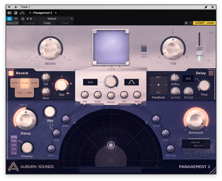Toggle the CHECK MONO button

pos(144,49)
